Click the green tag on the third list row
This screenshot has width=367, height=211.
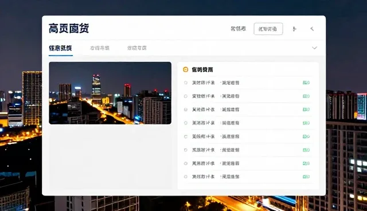(306, 110)
